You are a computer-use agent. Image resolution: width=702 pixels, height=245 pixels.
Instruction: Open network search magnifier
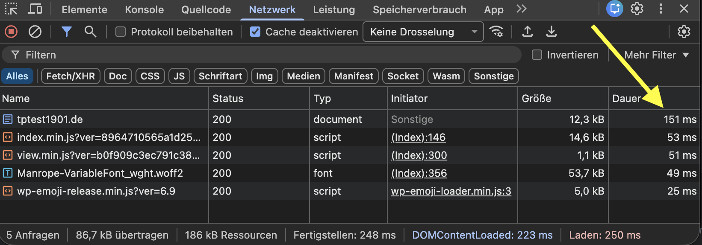(90, 32)
